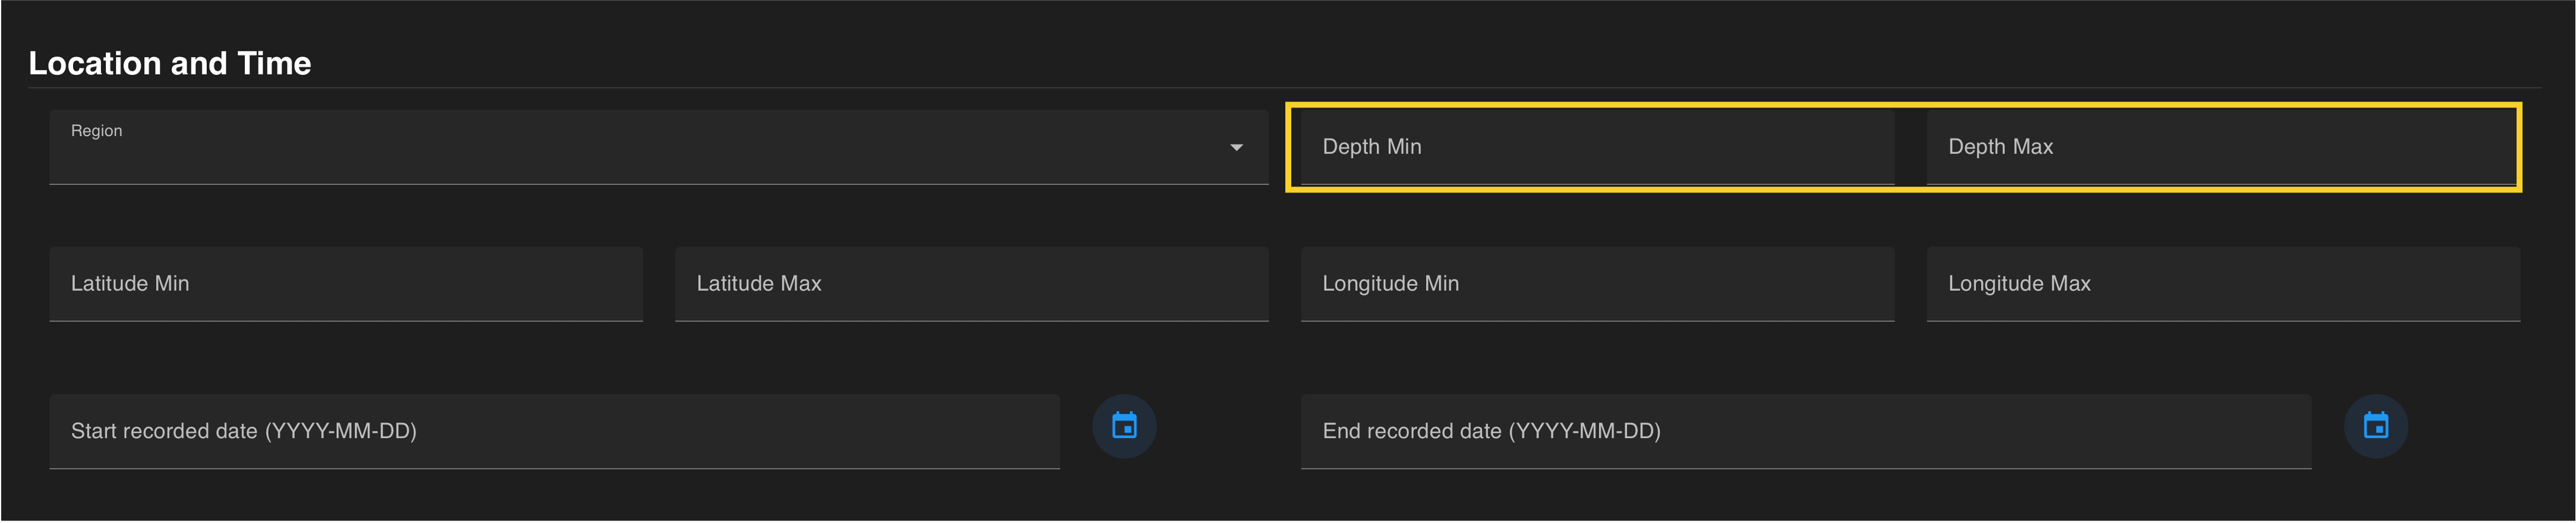
Task: Click the 'End recorded date (YYYY-MM-DD)' label
Action: click(1491, 431)
